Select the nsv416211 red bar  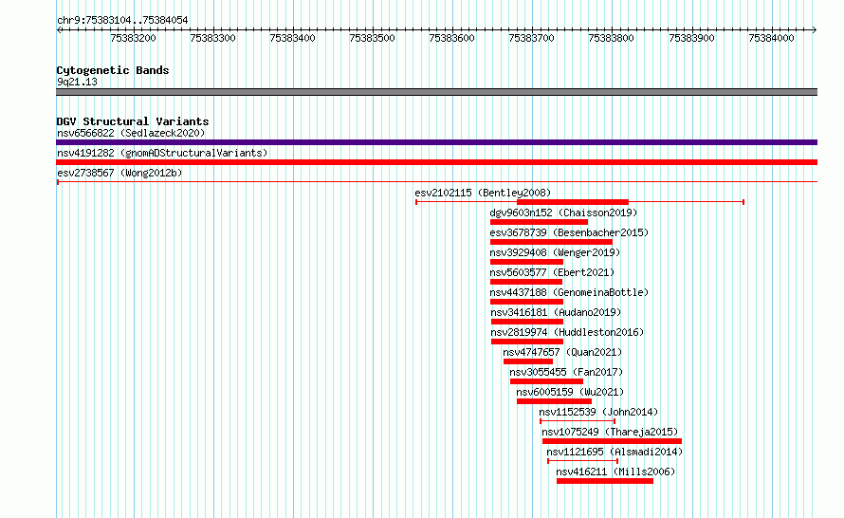(605, 481)
